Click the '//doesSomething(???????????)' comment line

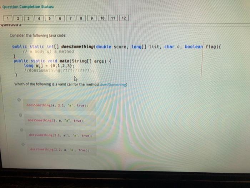[59, 70]
